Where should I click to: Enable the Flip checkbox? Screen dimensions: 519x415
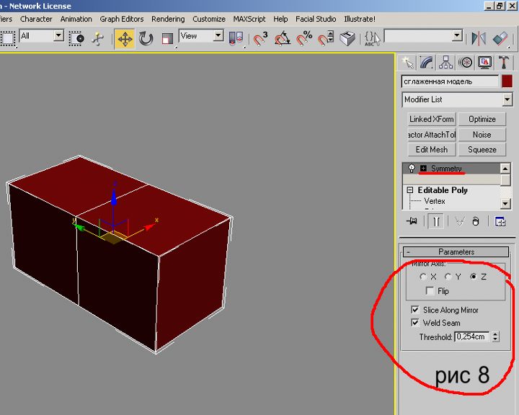tap(430, 291)
